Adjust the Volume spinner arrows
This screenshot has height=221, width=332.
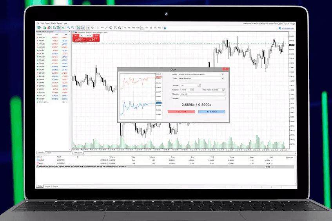coord(199,85)
